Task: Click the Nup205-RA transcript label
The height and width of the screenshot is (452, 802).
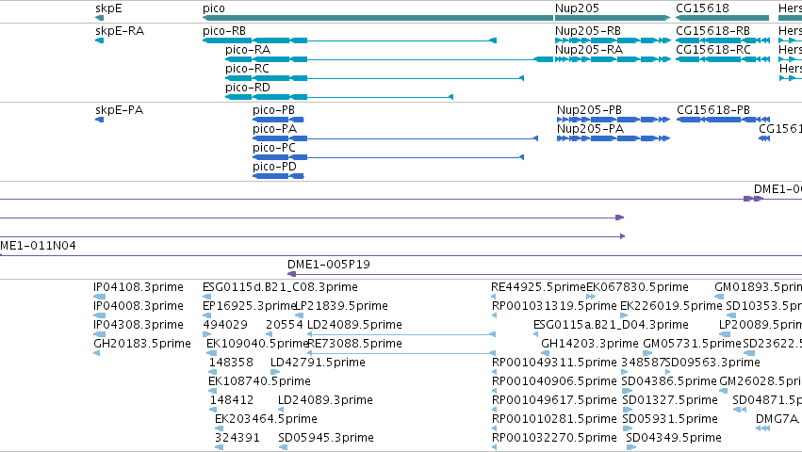Action: point(589,50)
